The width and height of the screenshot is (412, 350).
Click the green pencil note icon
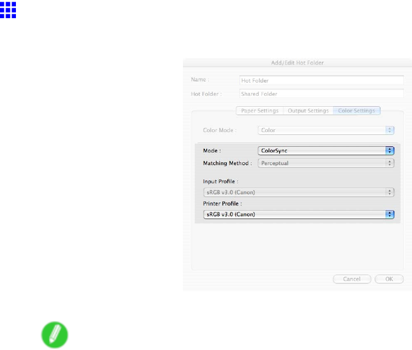[x=55, y=335]
